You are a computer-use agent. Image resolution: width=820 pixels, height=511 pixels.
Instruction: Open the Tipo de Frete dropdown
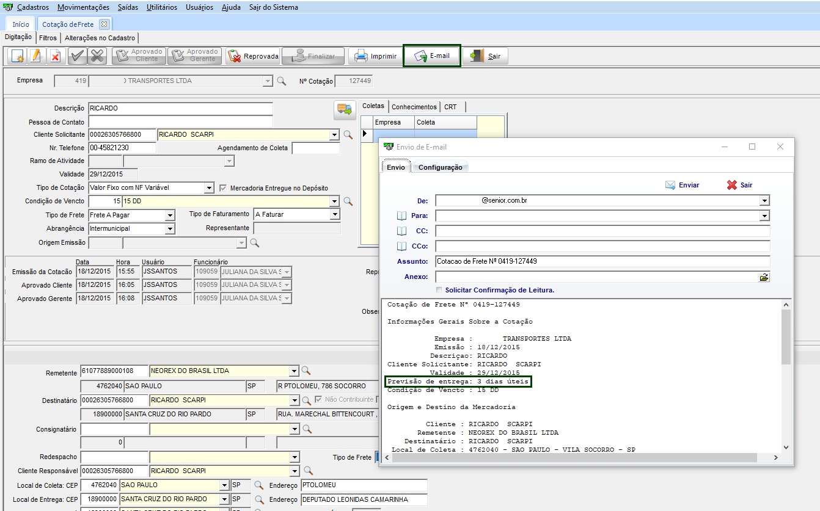[170, 215]
